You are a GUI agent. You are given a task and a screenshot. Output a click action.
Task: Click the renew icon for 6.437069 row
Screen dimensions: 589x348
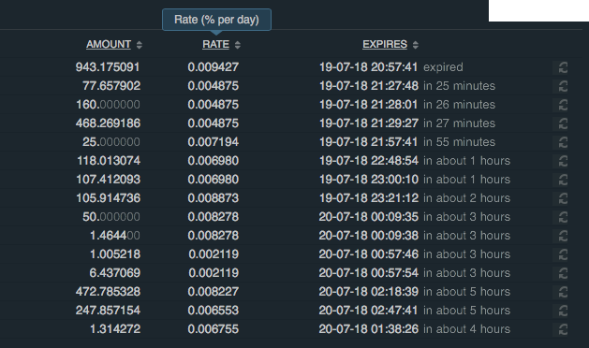[x=563, y=273]
